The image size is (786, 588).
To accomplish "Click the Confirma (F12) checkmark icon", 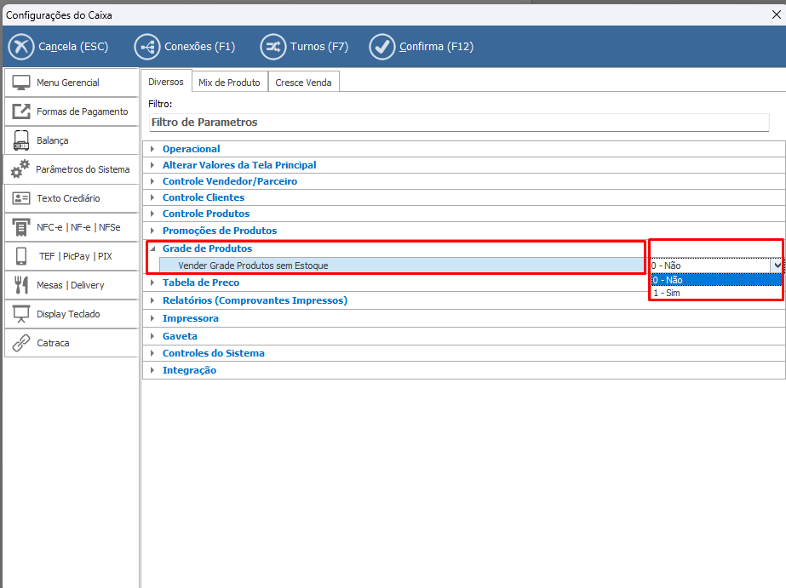I will coord(382,47).
